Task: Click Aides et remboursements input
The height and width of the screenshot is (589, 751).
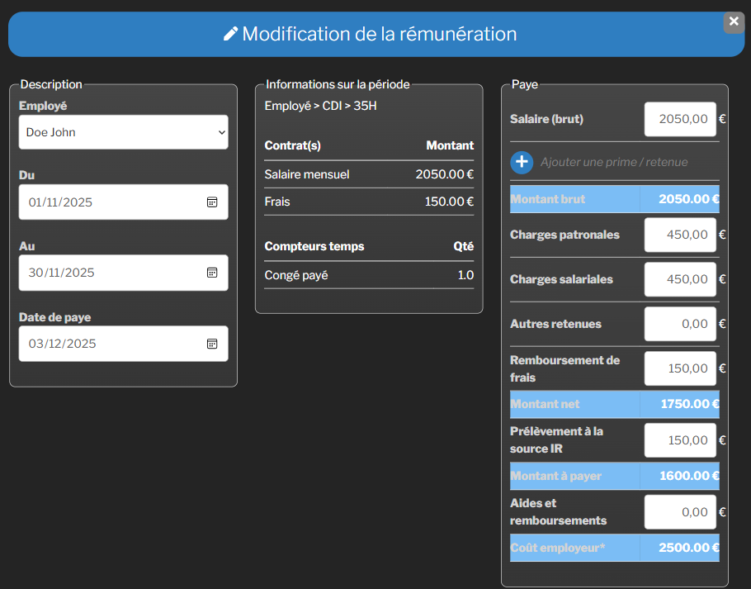Action: coord(679,512)
